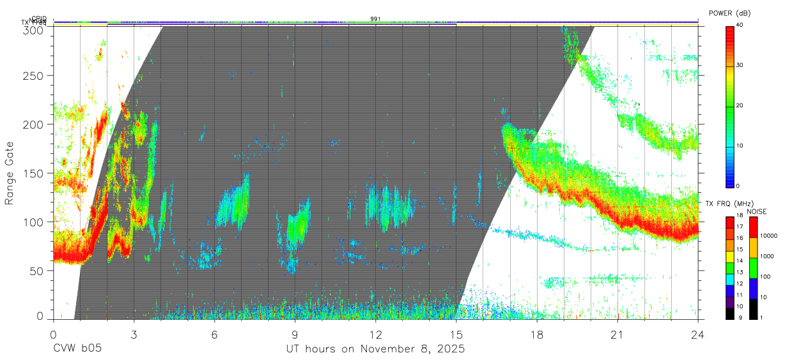
Task: Click the black 9–10 MHz TX FRQ swatch
Action: (x=730, y=313)
